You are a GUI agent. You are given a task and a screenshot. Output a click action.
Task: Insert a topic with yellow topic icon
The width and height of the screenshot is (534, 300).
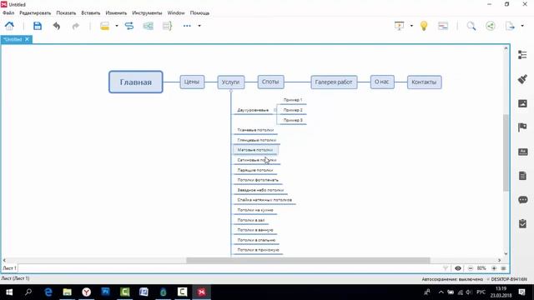[104, 26]
